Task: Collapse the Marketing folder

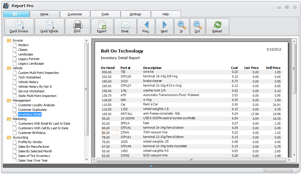Action: (9, 119)
